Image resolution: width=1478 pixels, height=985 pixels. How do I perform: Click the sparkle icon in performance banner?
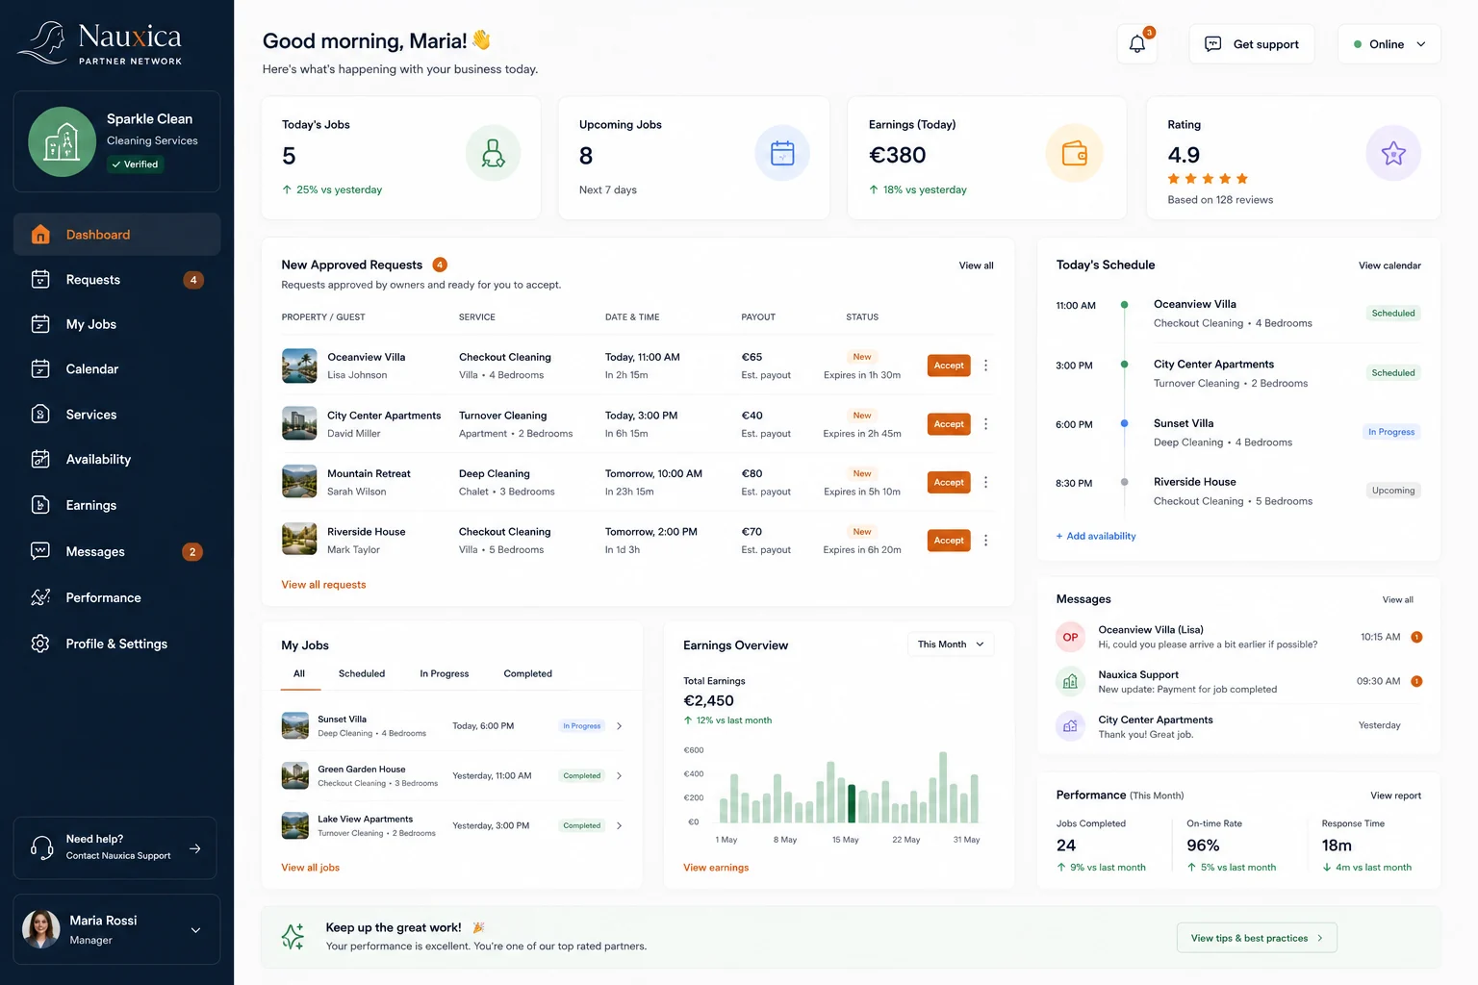click(x=293, y=936)
